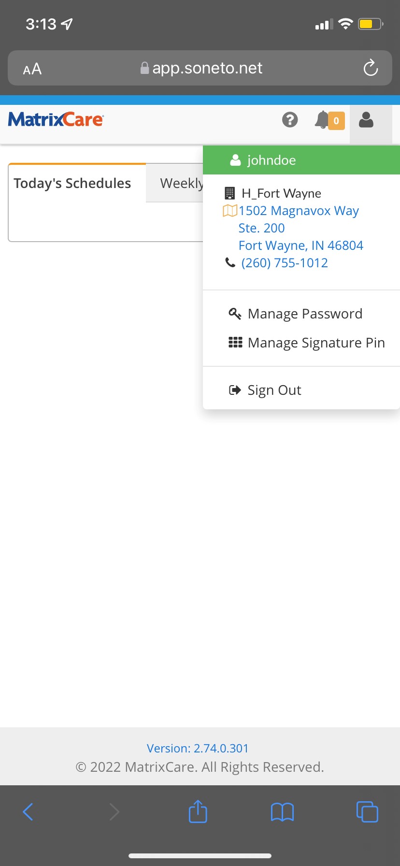The width and height of the screenshot is (400, 866).
Task: Show open Safari tabs icon
Action: 367,811
